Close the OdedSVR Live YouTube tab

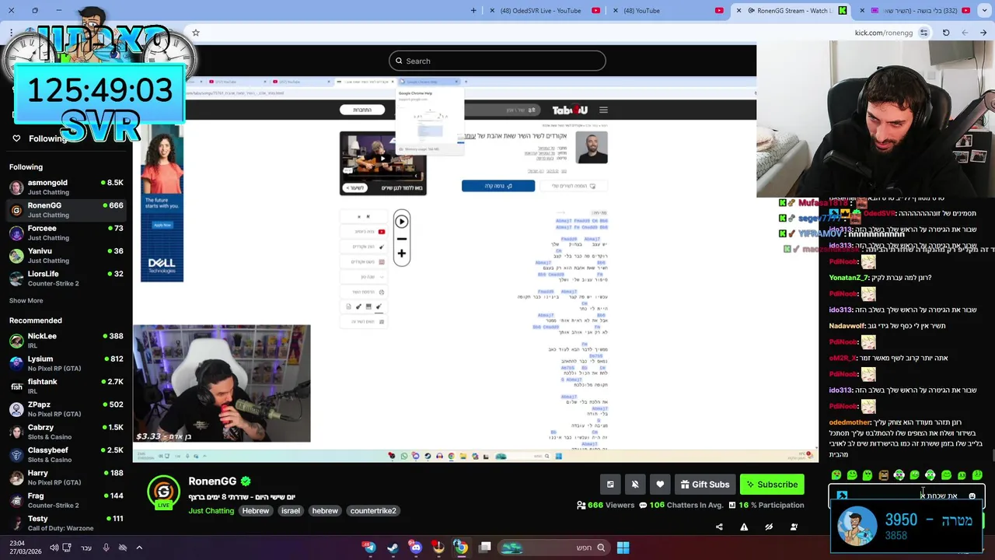[491, 11]
